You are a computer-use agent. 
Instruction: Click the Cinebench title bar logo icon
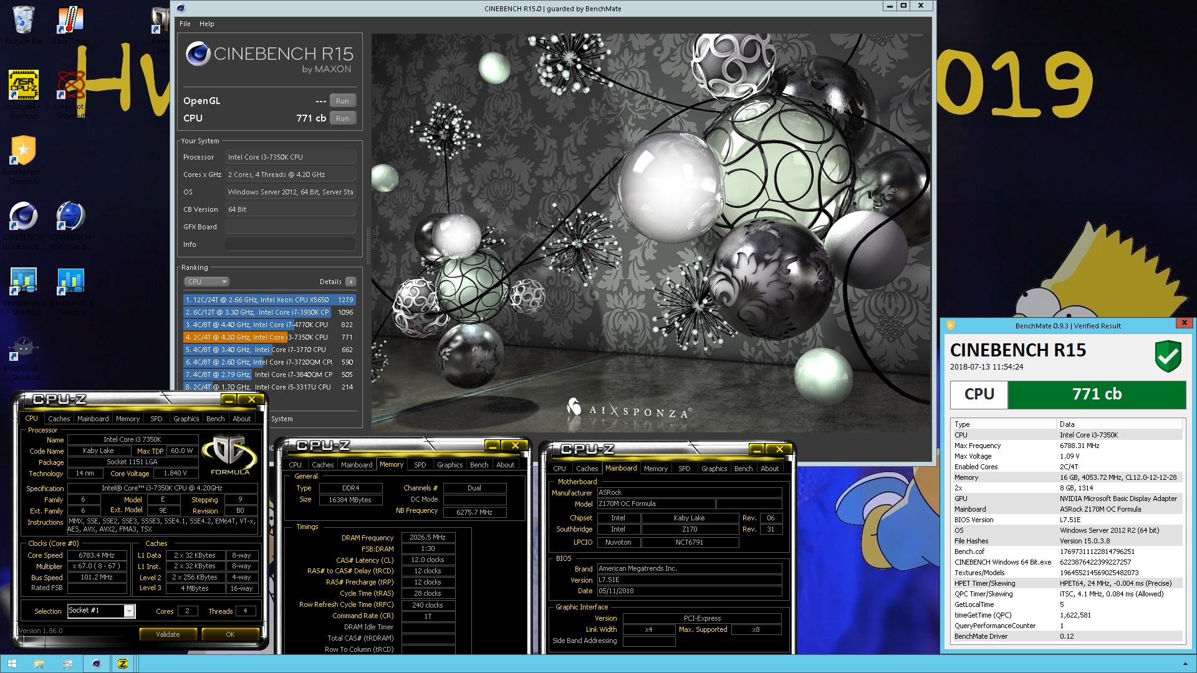click(181, 8)
